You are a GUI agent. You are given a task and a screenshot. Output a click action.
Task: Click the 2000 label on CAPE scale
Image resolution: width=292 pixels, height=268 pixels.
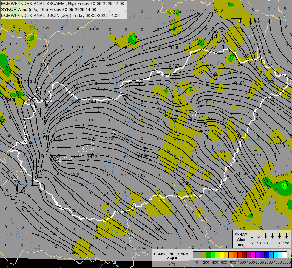click(259, 262)
